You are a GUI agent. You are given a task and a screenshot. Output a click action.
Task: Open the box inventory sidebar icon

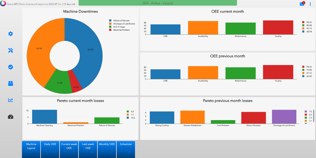tap(10, 84)
